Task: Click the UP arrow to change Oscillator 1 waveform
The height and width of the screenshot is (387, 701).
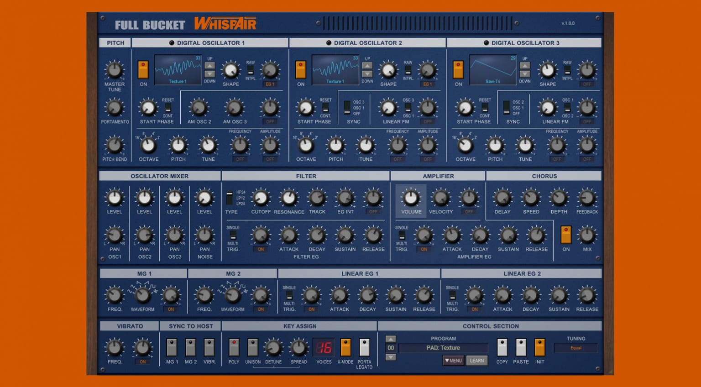Action: point(209,65)
